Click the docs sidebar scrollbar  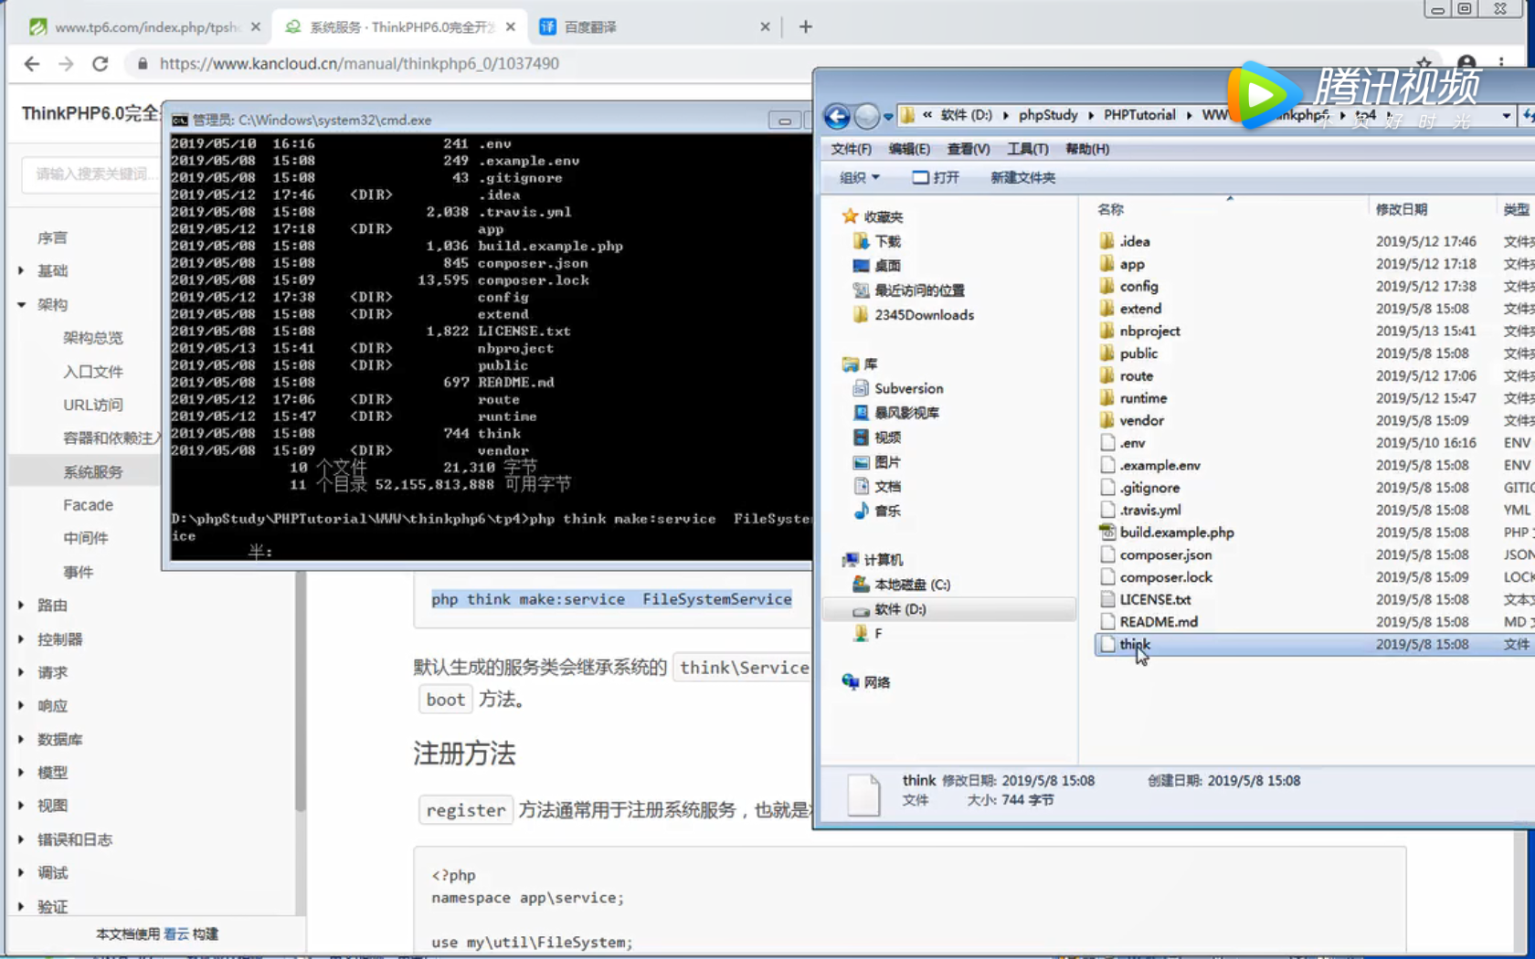(300, 691)
